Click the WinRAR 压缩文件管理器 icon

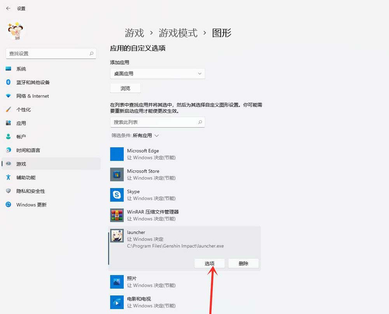116,215
